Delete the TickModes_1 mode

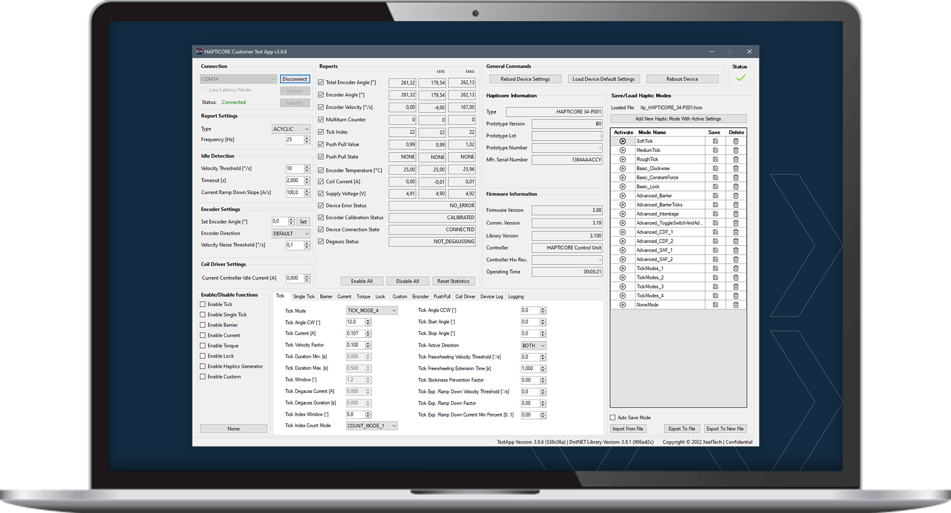pos(736,269)
